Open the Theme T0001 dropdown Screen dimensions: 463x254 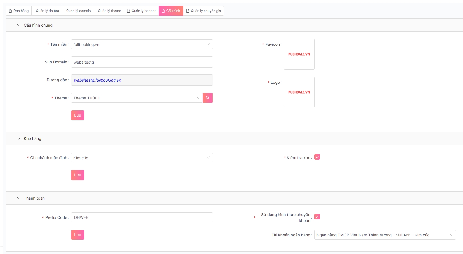coord(137,98)
